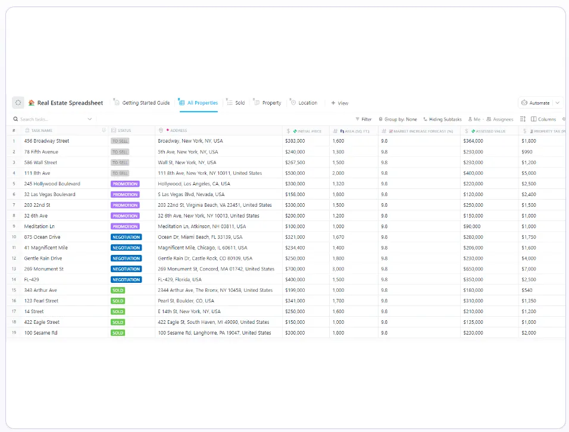Change SOLD status of 343 Arthur Ave
569x432 pixels.
118,291
